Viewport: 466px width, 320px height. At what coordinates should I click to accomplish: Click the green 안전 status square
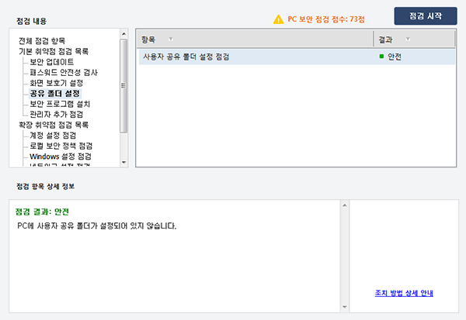(381, 57)
